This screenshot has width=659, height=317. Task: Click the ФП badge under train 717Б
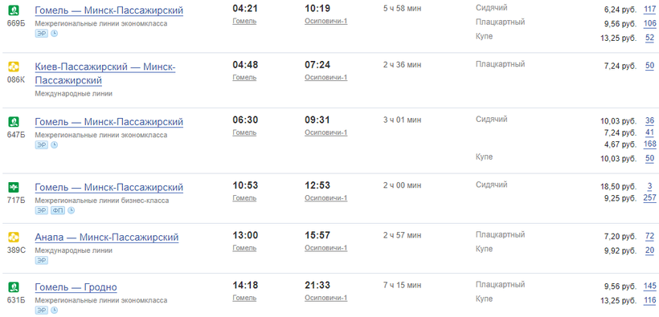point(58,210)
